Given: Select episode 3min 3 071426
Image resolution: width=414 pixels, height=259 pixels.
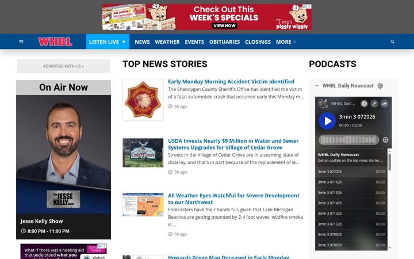Looking at the screenshot, I should click(351, 203).
